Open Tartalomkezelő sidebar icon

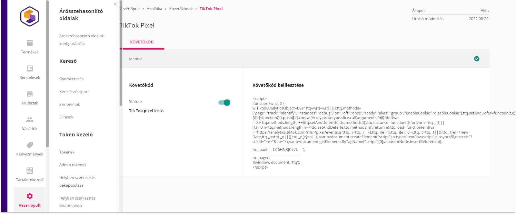(30, 171)
